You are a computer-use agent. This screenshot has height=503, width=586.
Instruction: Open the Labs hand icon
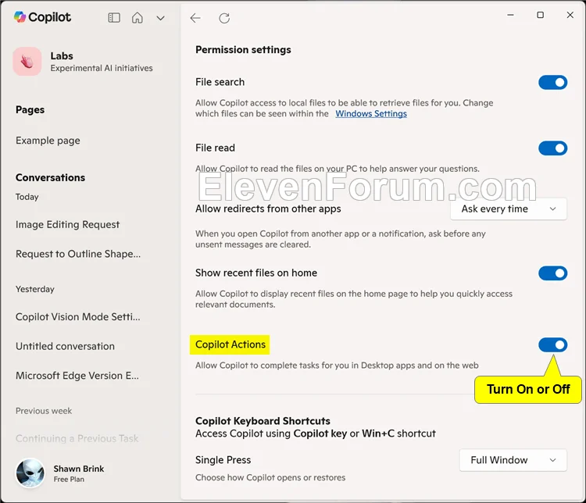tap(27, 61)
